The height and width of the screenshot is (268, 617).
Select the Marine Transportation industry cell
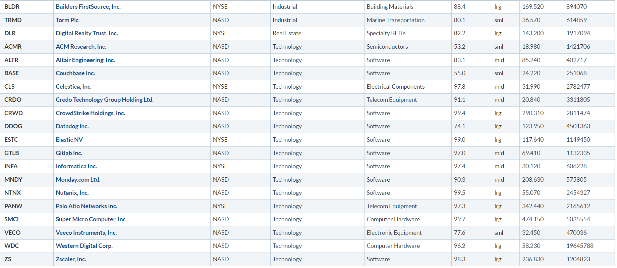pyautogui.click(x=396, y=20)
